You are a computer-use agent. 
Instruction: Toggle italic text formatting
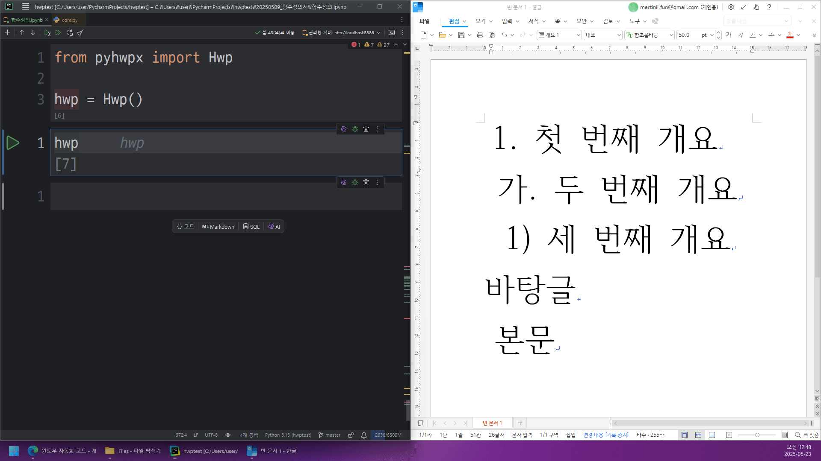point(741,35)
